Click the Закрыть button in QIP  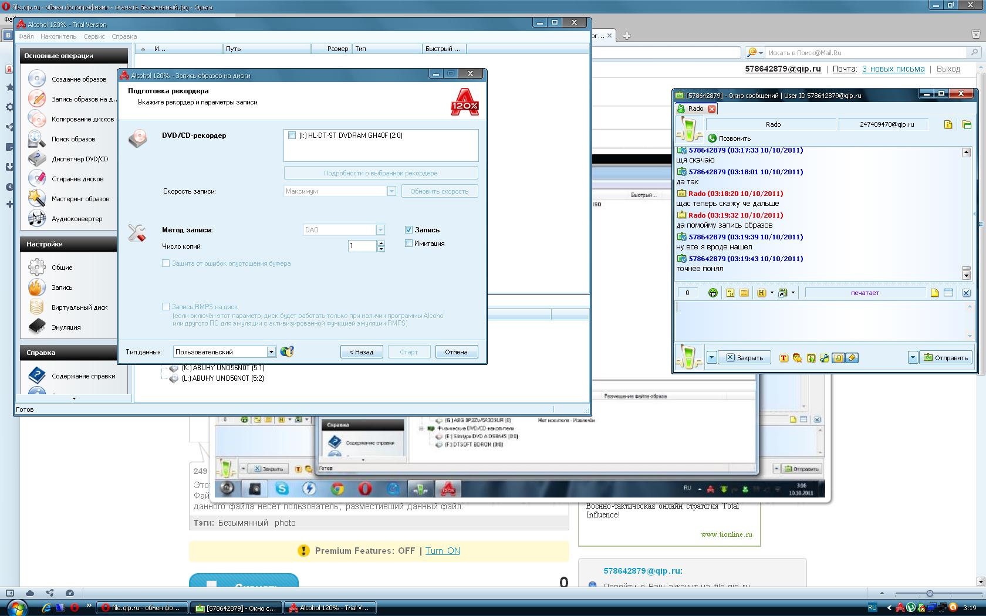744,357
